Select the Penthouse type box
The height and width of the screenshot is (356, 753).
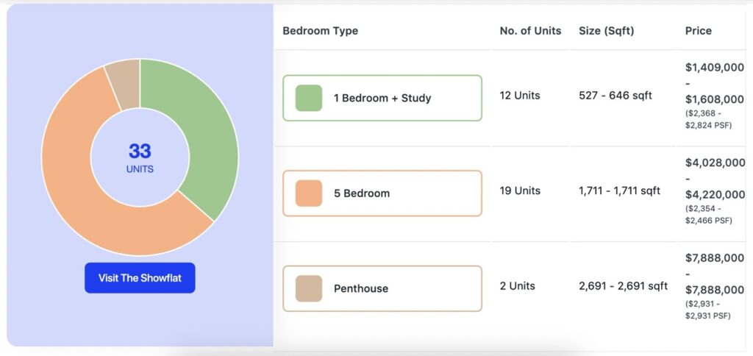tap(382, 288)
